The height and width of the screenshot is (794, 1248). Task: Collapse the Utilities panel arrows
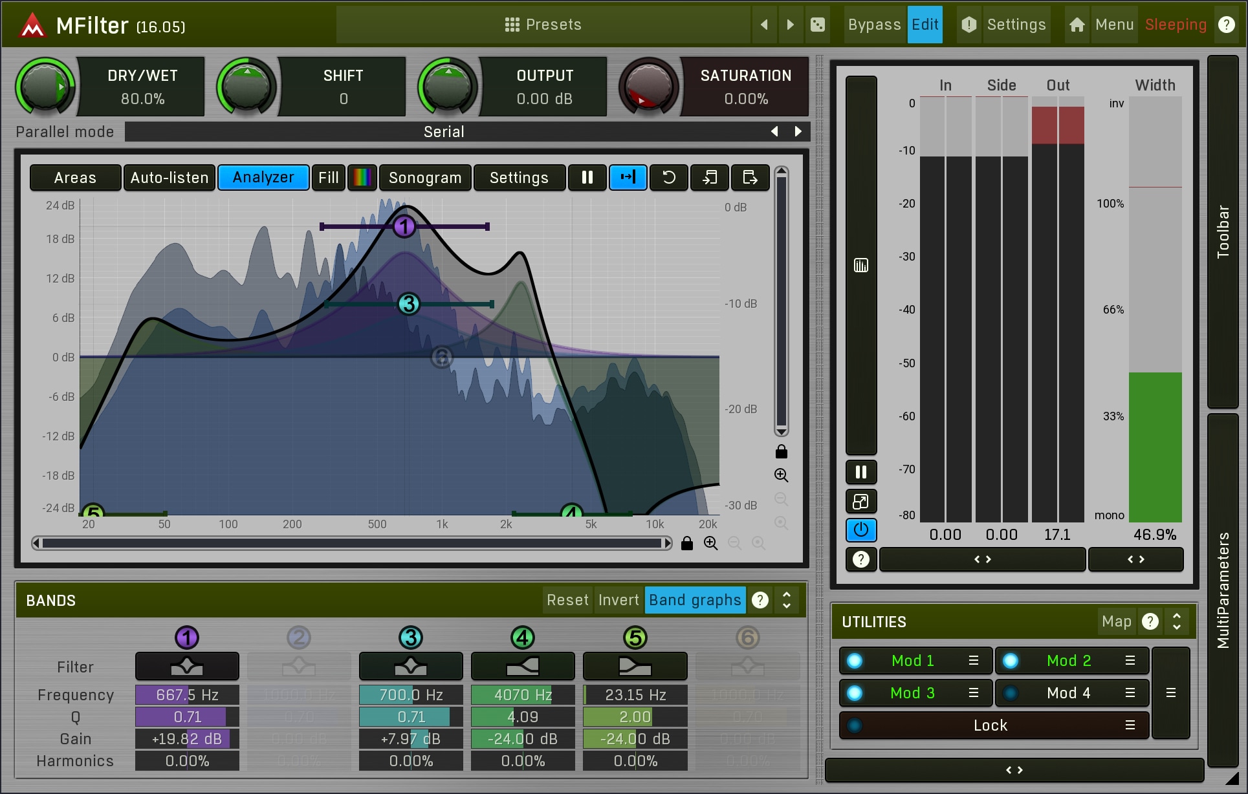point(1177,621)
